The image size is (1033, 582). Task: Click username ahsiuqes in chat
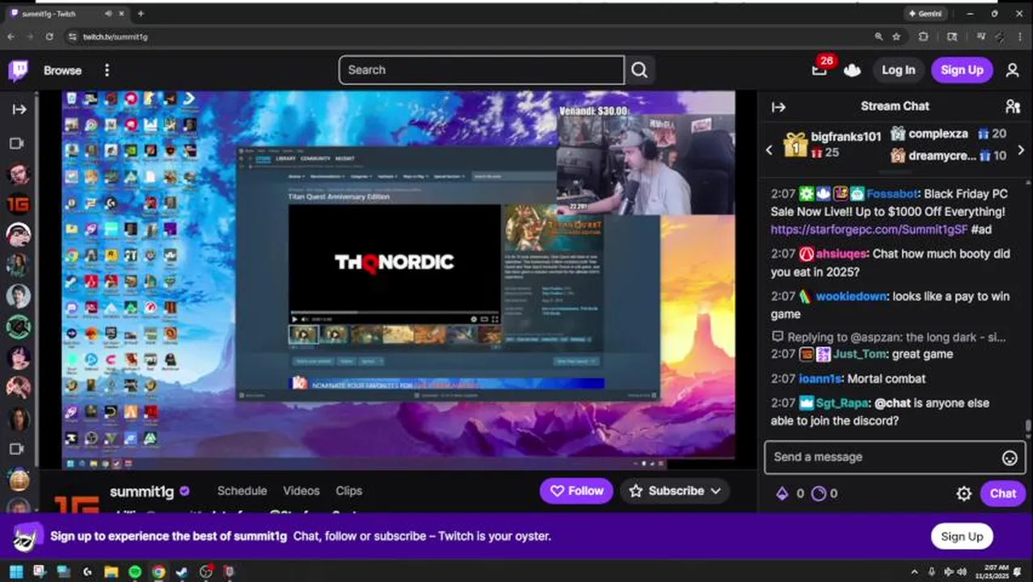(841, 254)
